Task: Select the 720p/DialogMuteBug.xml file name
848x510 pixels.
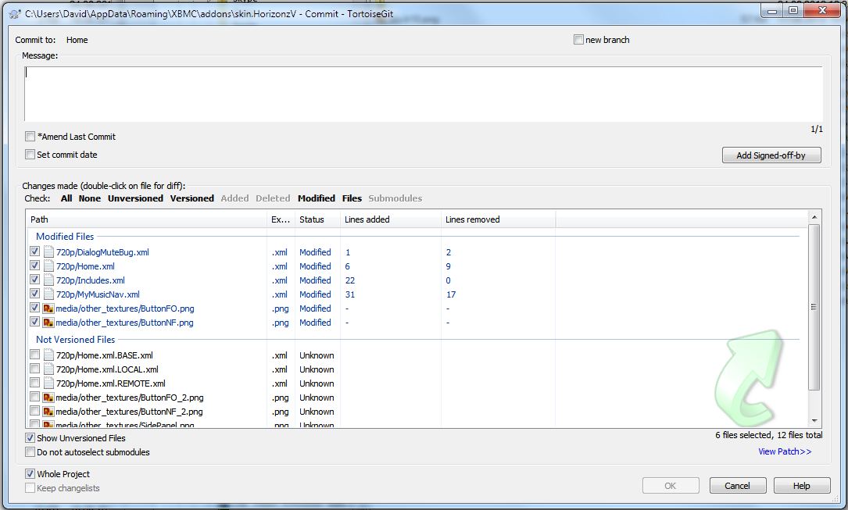Action: coord(102,252)
